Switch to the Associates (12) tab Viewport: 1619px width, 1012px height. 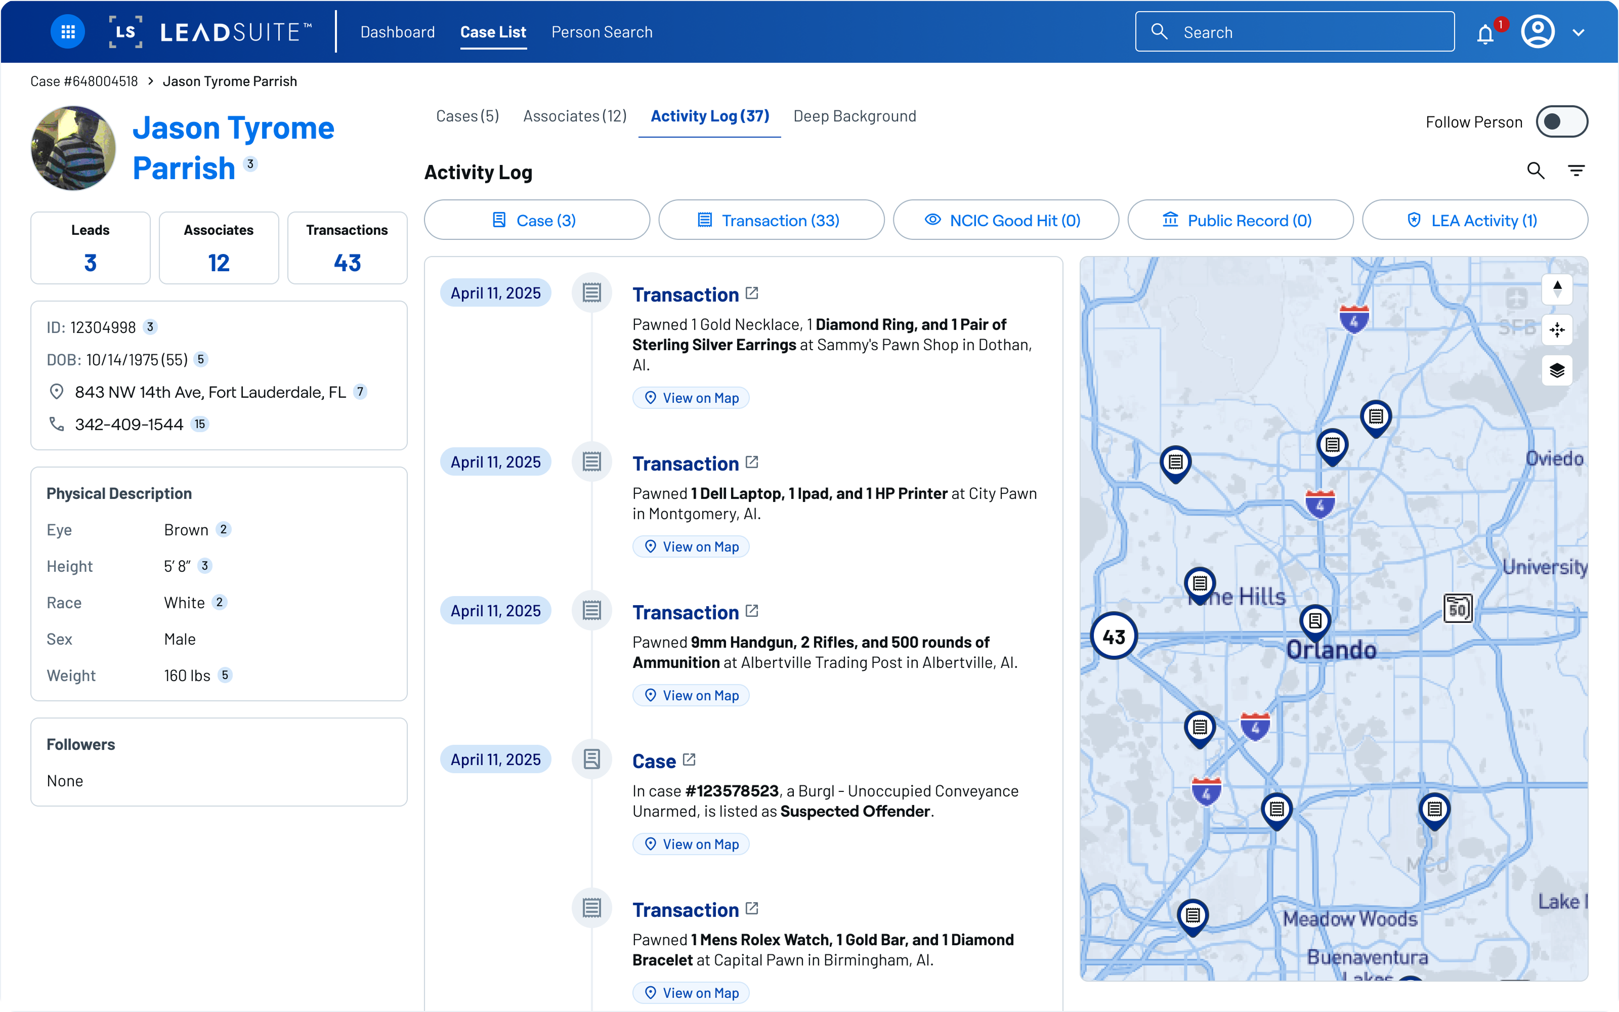(x=575, y=116)
